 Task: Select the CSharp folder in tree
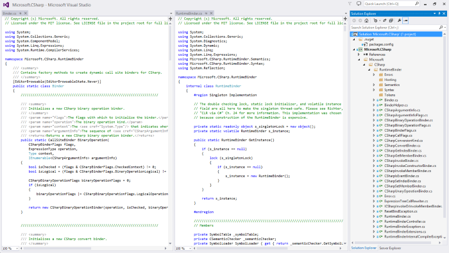[380, 64]
